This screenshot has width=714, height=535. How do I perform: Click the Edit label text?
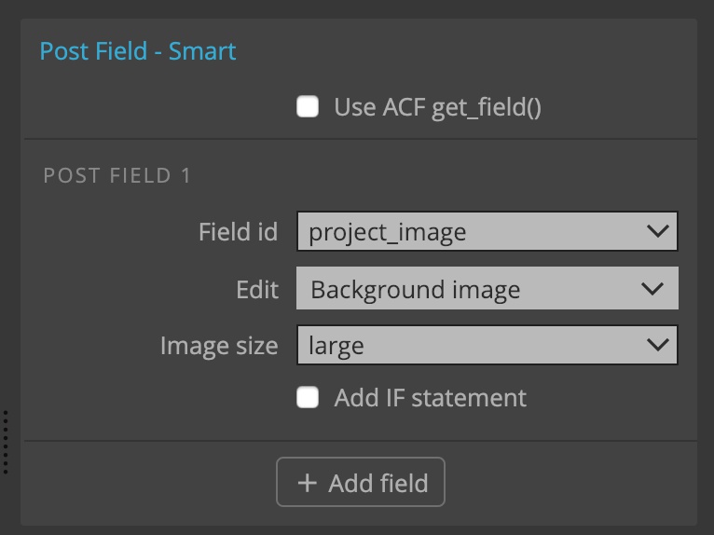pyautogui.click(x=257, y=290)
